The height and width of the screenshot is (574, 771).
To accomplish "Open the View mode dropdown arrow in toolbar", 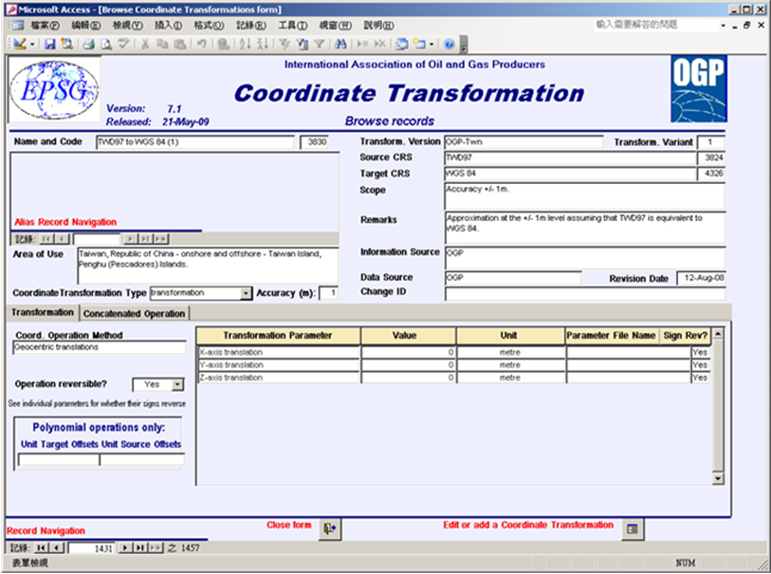I will tap(32, 45).
